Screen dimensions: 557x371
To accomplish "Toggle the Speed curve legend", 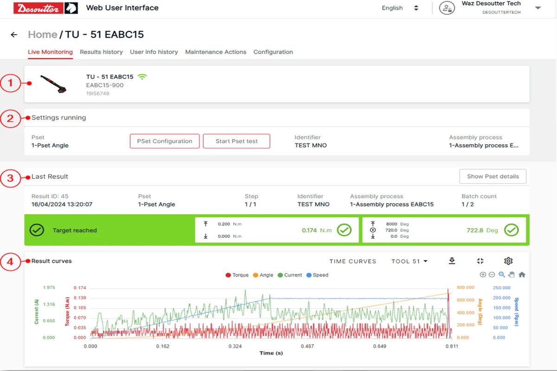I will 317,275.
